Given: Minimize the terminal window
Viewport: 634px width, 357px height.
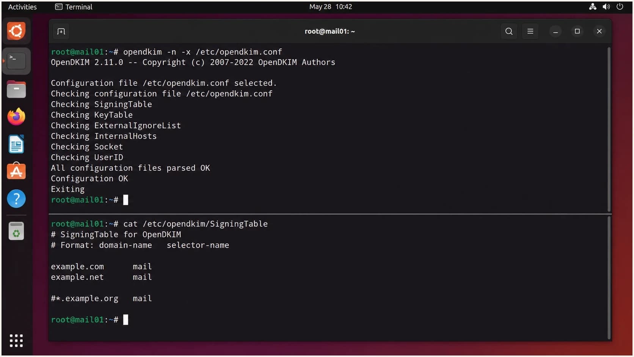Looking at the screenshot, I should pyautogui.click(x=556, y=31).
